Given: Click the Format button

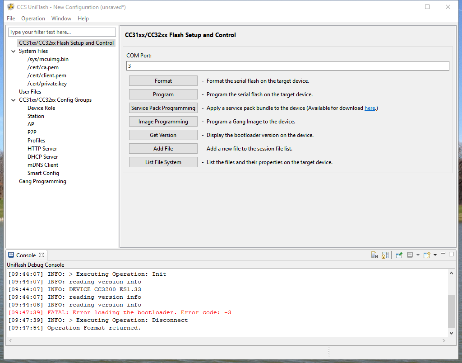Looking at the screenshot, I should pyautogui.click(x=163, y=81).
